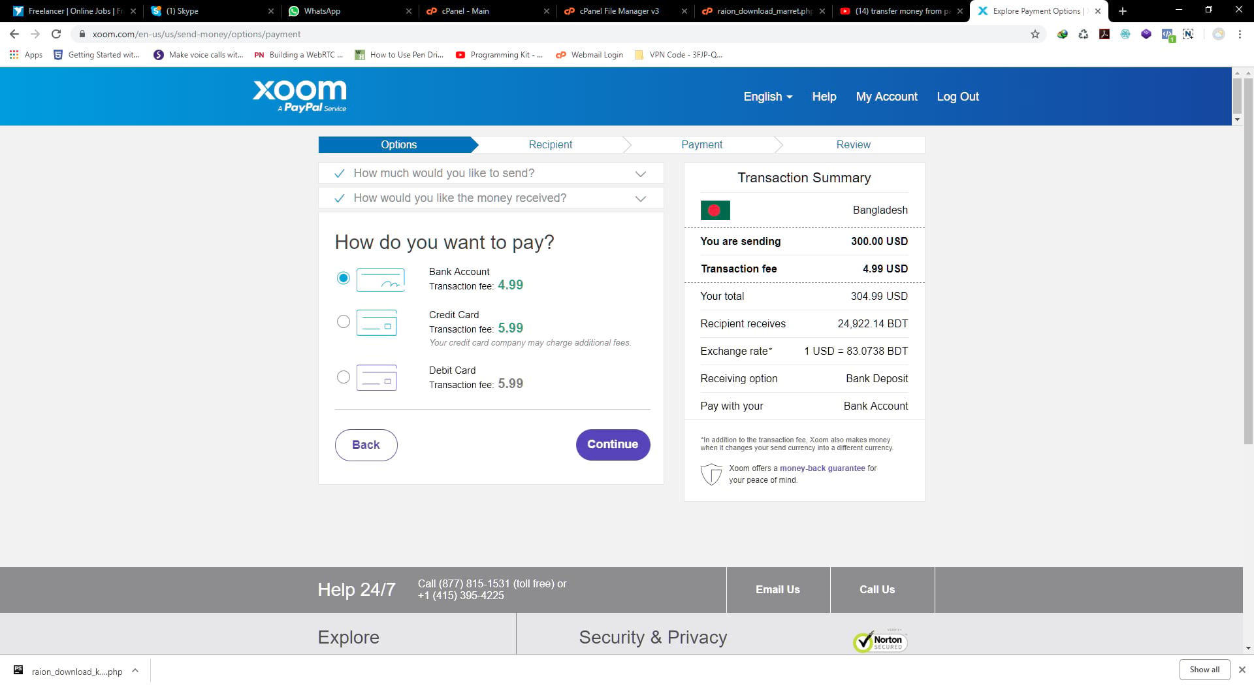The height and width of the screenshot is (686, 1254).
Task: Click the Xoom PayPal logo
Action: click(x=300, y=96)
